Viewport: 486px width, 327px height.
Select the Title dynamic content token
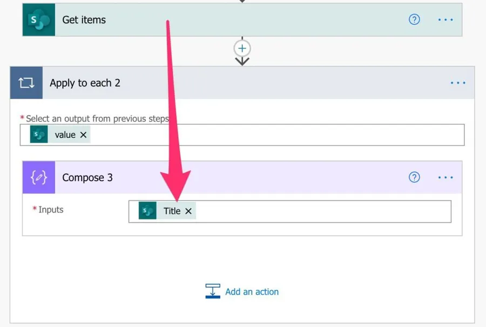pos(171,211)
